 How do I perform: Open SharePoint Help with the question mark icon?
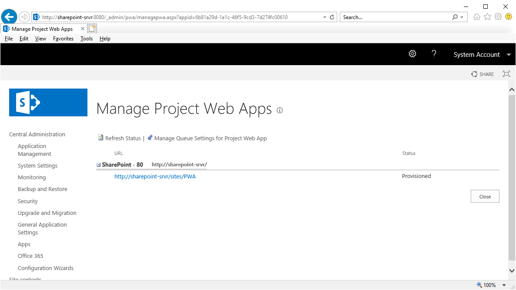tap(434, 54)
